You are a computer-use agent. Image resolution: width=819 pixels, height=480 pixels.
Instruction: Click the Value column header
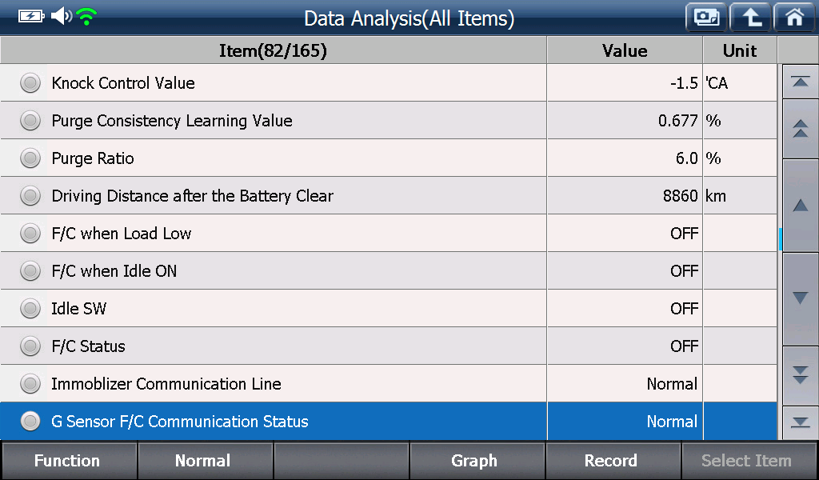(x=625, y=50)
